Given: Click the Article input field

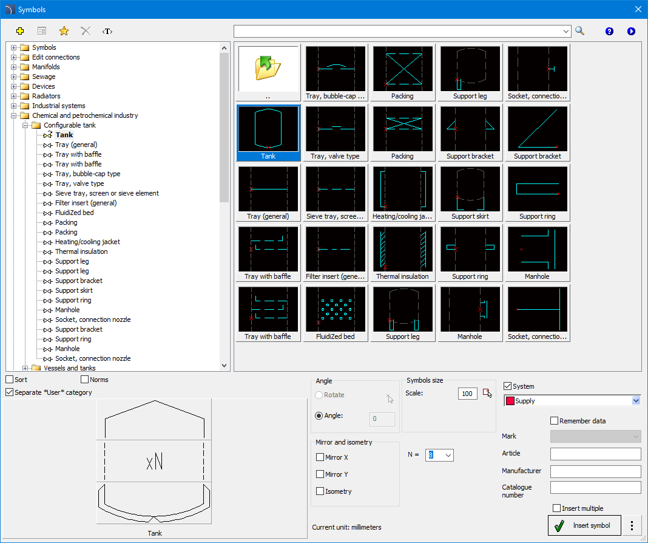Looking at the screenshot, I should click(595, 454).
